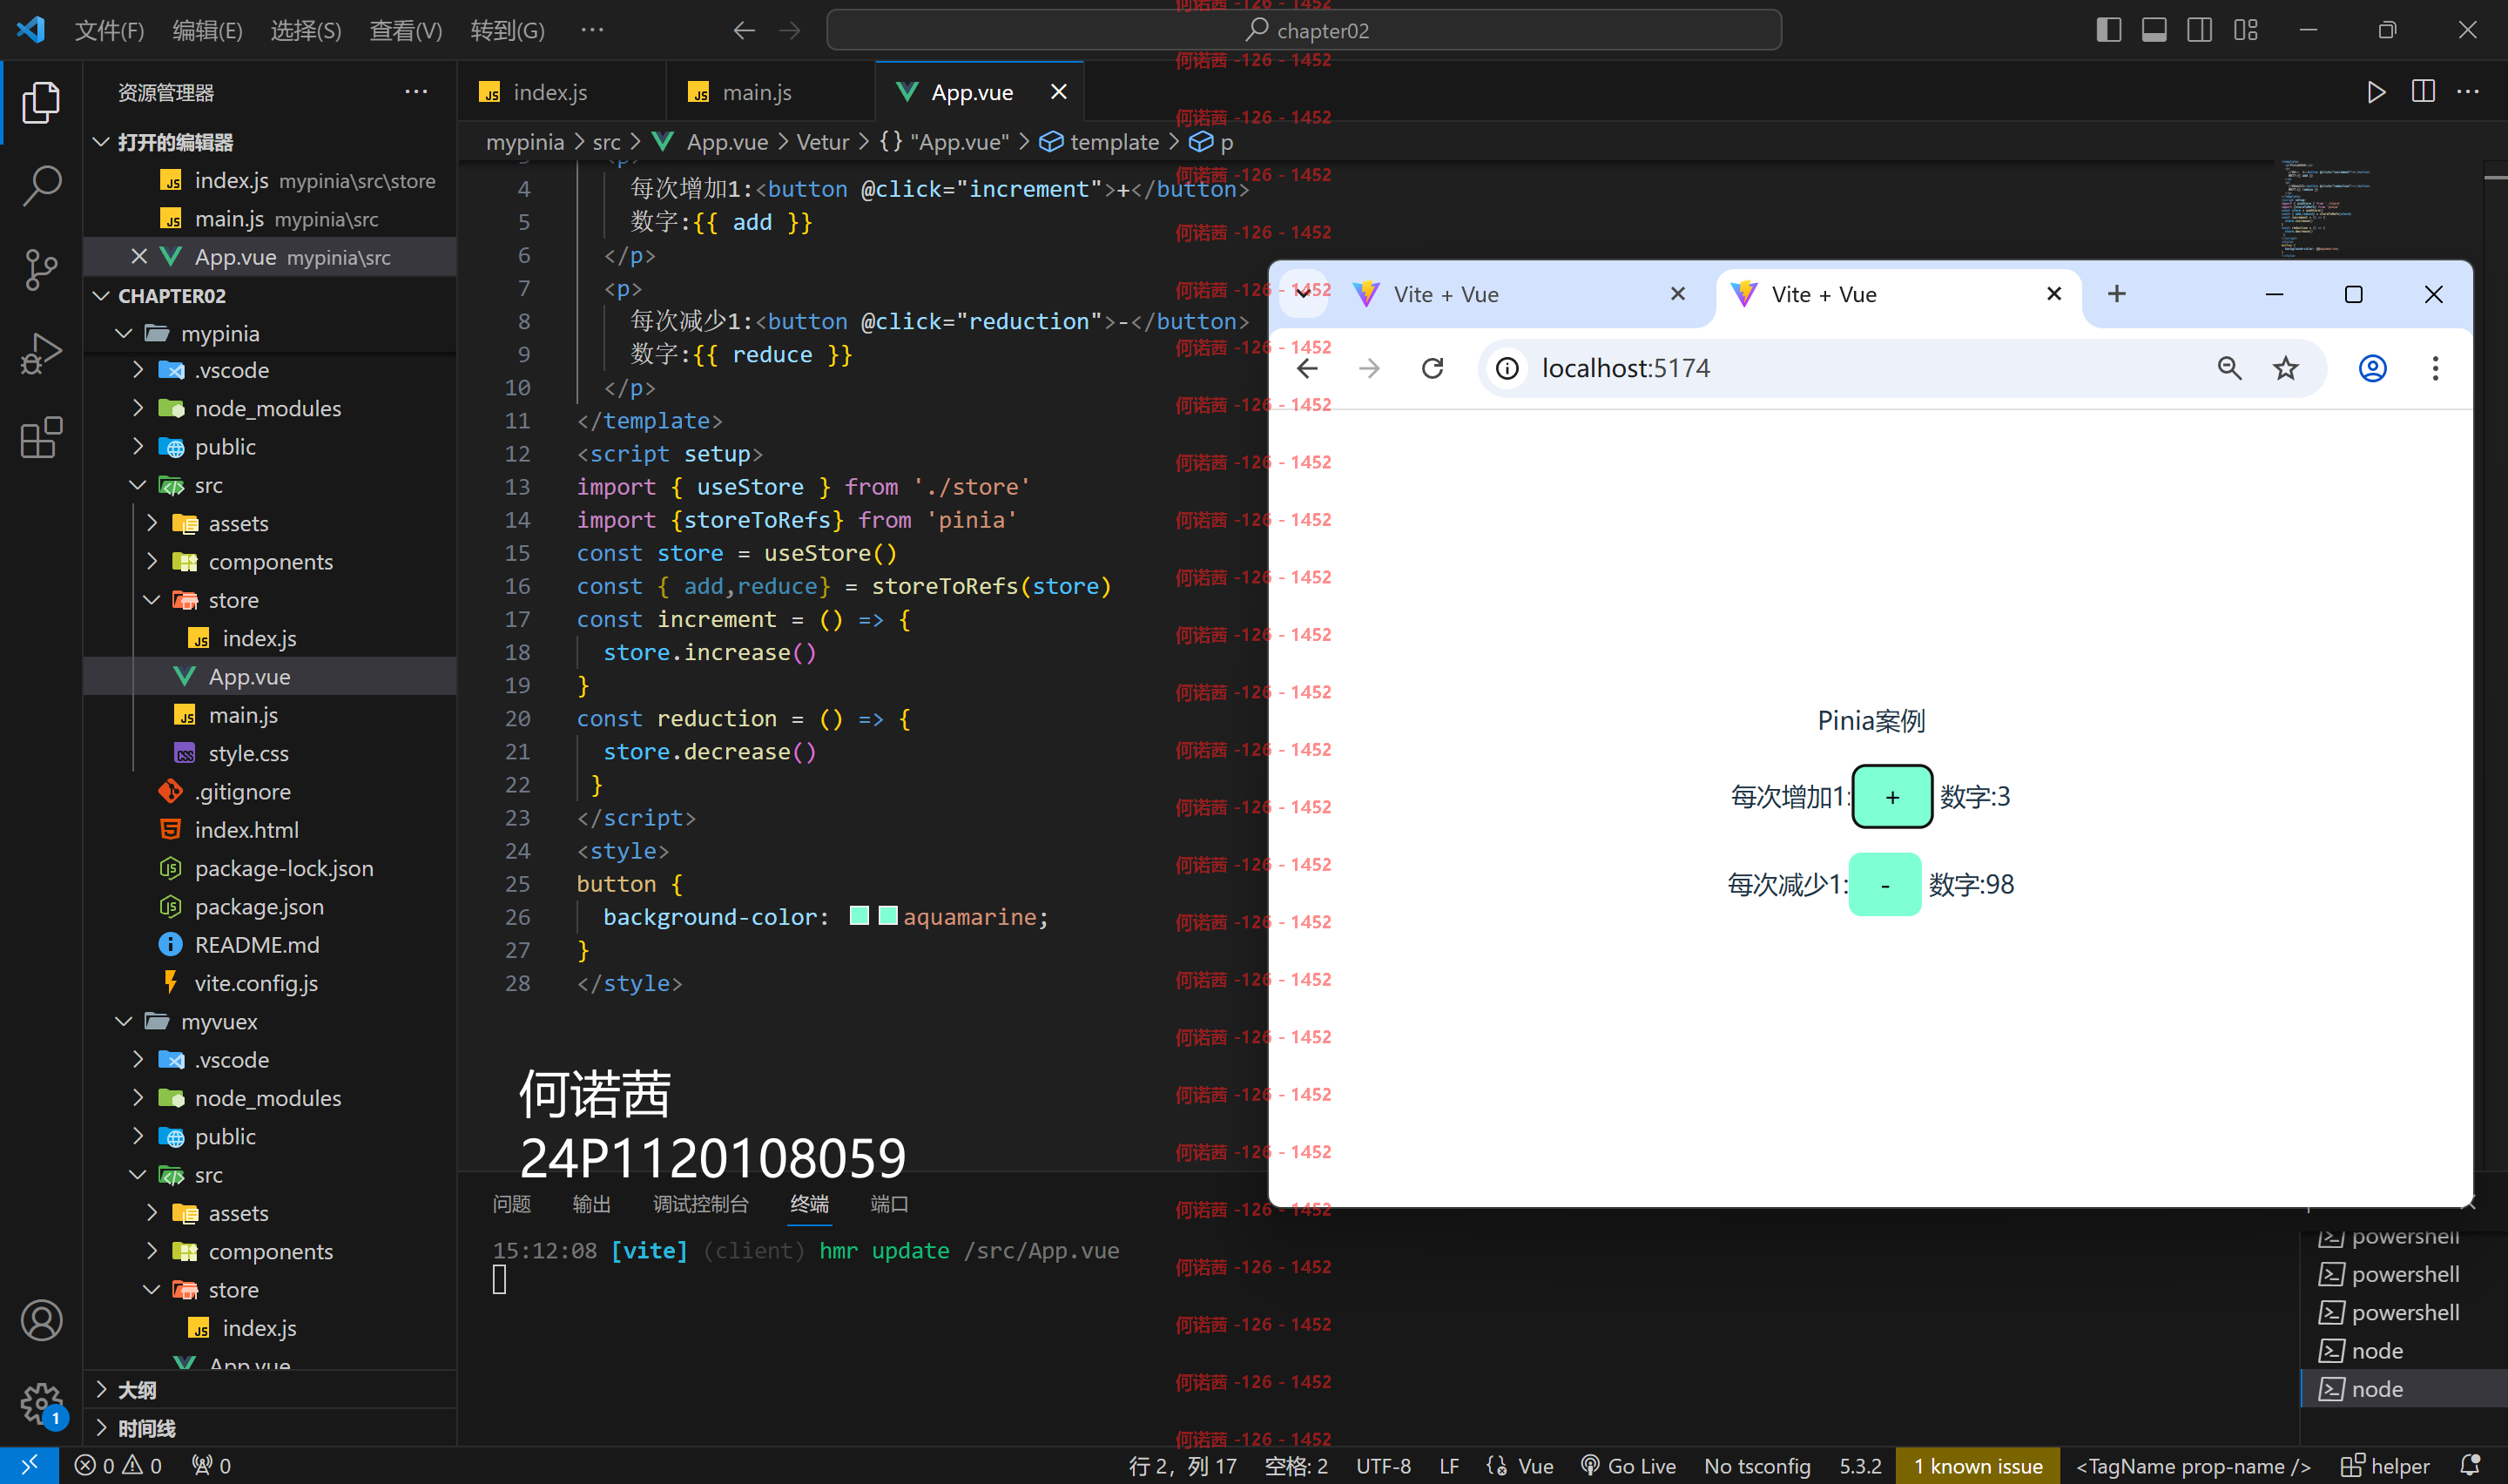Close the App.vue editor tab

1059,92
